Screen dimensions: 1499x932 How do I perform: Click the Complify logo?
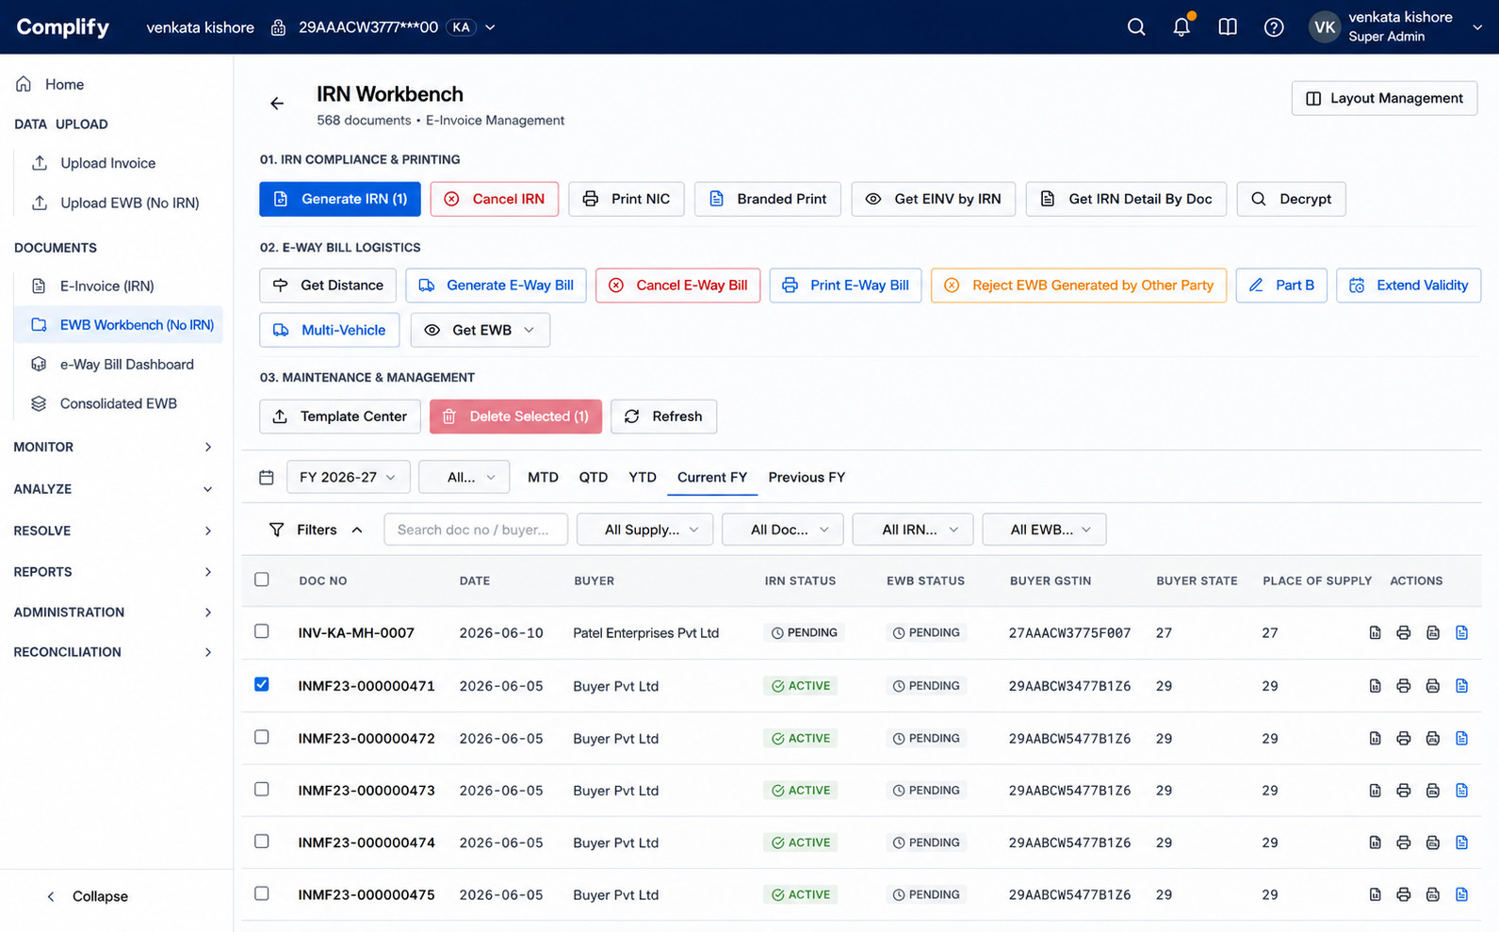63,27
